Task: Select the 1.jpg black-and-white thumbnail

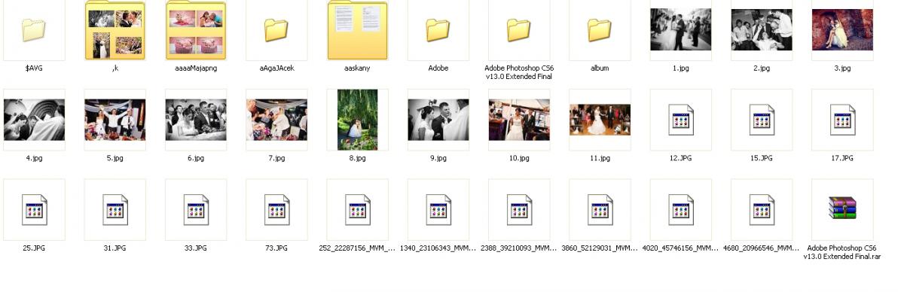Action: click(681, 29)
